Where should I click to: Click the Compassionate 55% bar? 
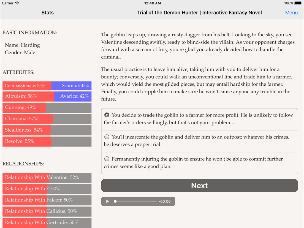click(x=27, y=86)
